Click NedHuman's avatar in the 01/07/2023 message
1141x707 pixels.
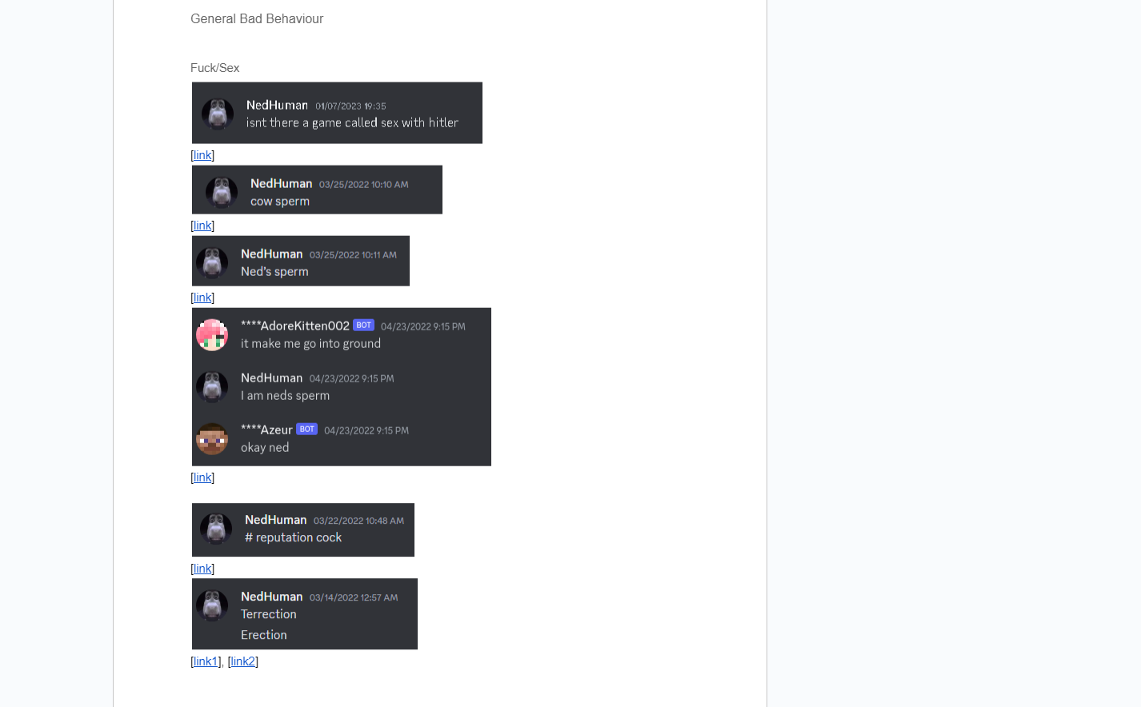(218, 114)
